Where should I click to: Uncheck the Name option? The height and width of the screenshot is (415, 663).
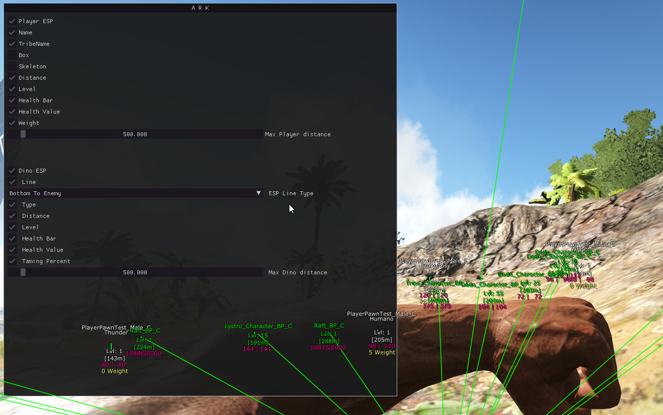[x=12, y=32]
